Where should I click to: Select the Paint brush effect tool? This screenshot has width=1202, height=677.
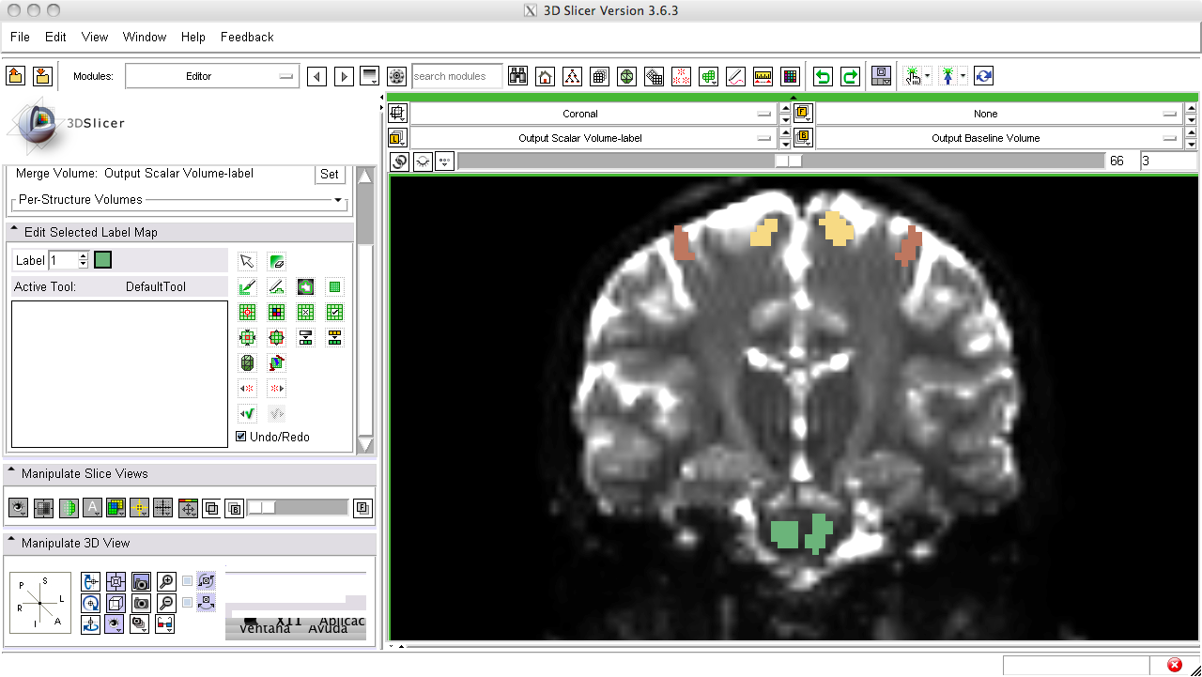(247, 287)
